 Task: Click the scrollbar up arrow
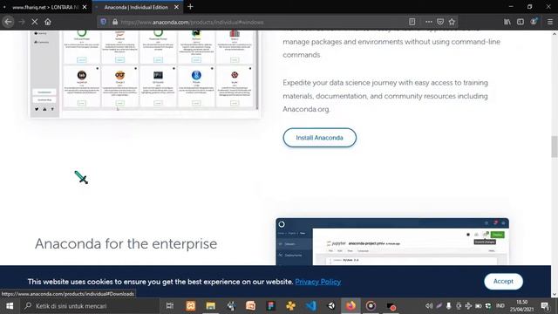click(x=555, y=34)
